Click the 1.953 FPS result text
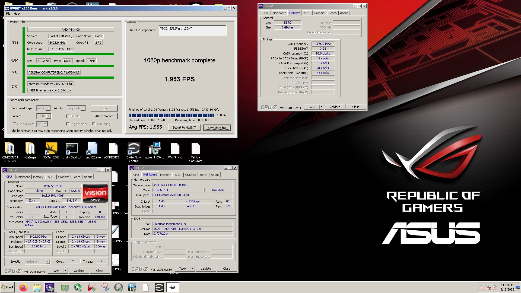Screen dimensions: 521x293 (x=179, y=79)
